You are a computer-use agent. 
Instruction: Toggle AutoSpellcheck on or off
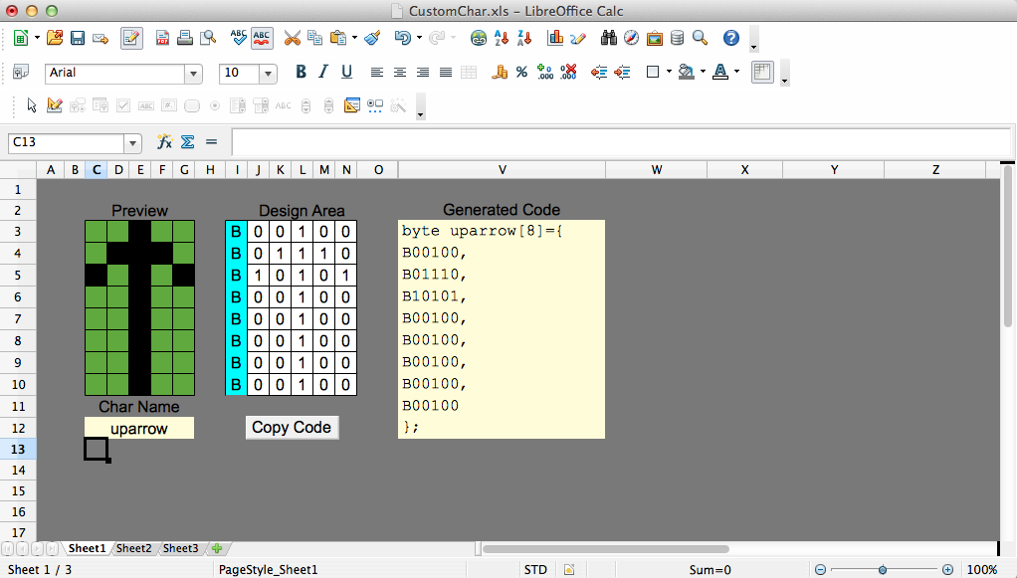(263, 39)
